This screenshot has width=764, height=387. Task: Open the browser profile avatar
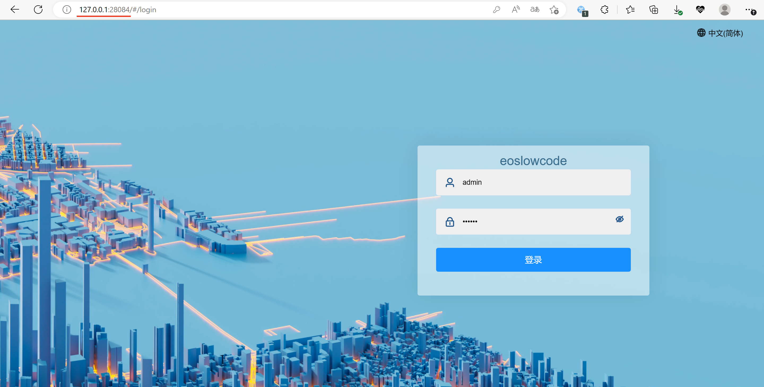click(x=724, y=10)
